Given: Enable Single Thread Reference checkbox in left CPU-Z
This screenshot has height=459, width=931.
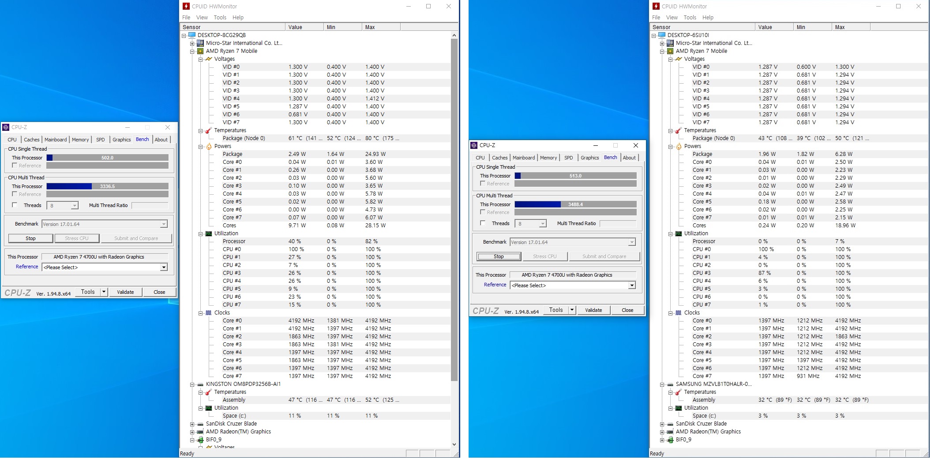Looking at the screenshot, I should click(15, 166).
